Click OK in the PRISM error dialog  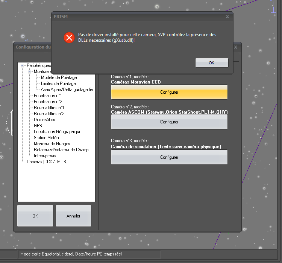212,63
